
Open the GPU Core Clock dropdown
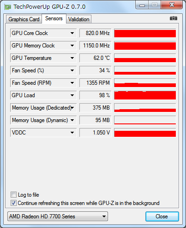coord(72,33)
